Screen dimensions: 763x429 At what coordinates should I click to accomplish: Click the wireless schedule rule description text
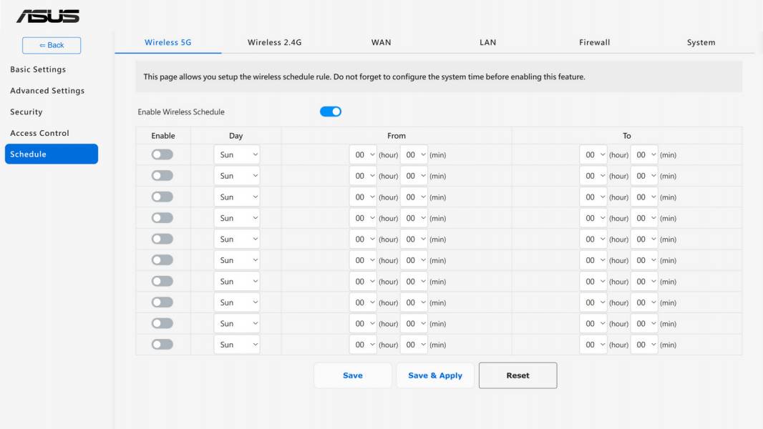(x=364, y=77)
